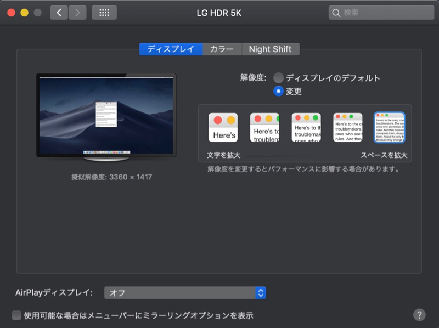Go forward with the right chevron button
This screenshot has height=328, width=439.
77,13
